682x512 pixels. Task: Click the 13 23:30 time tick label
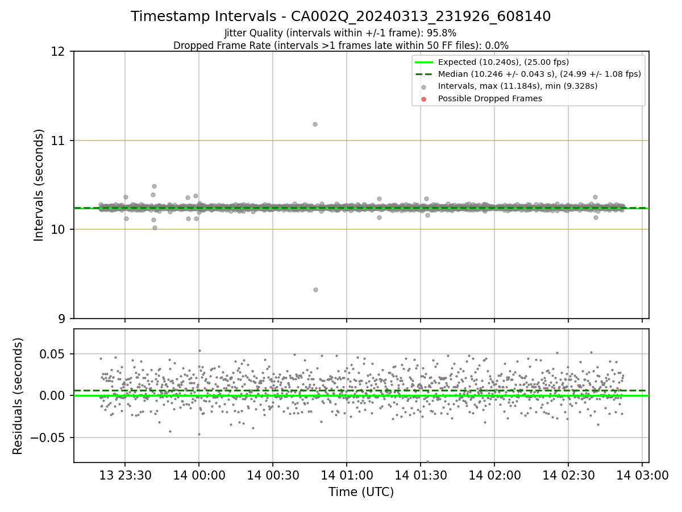(x=125, y=475)
